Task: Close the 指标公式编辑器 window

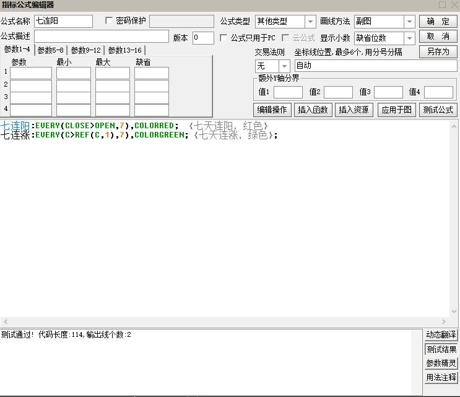Action: point(454,5)
